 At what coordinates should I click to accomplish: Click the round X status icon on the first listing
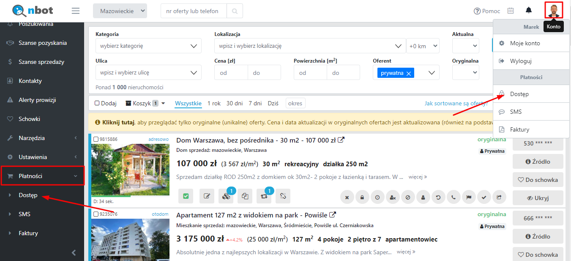coord(347,197)
